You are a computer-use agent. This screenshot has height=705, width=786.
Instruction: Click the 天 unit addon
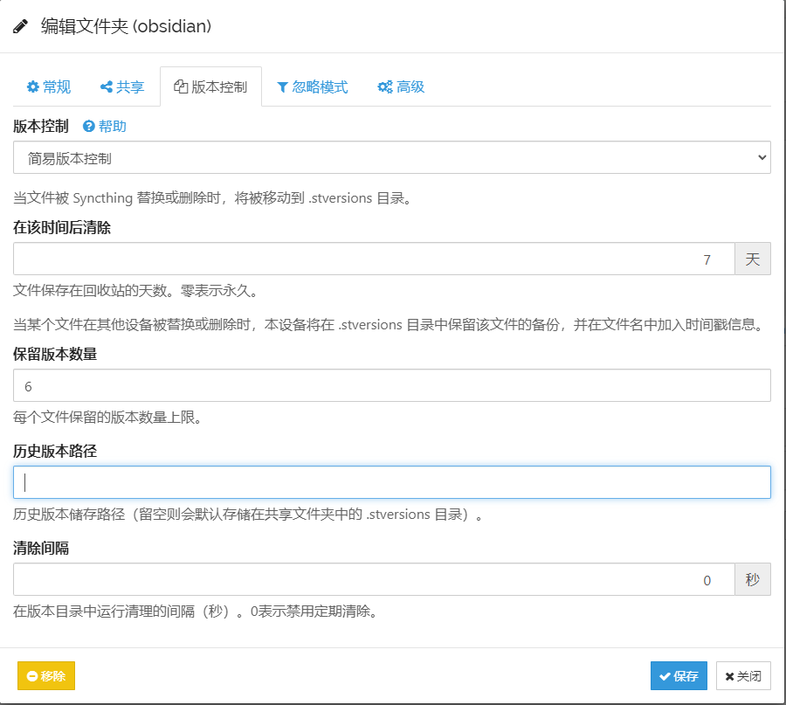click(x=752, y=259)
